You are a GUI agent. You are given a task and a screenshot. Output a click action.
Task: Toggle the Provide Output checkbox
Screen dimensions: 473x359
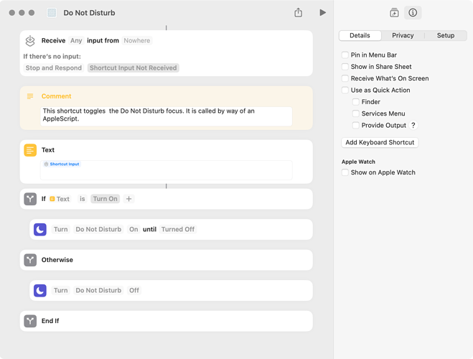[356, 125]
